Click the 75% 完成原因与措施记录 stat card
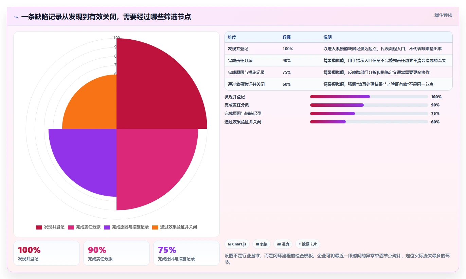 click(x=186, y=253)
